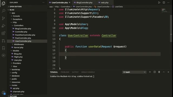Image resolution: width=173 pixels, height=97 pixels.
Task: Expand the resources folder
Action: click(x=27, y=82)
